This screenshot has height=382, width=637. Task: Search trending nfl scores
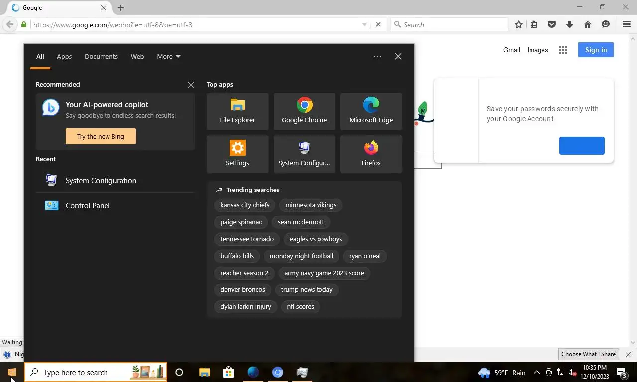click(x=301, y=306)
